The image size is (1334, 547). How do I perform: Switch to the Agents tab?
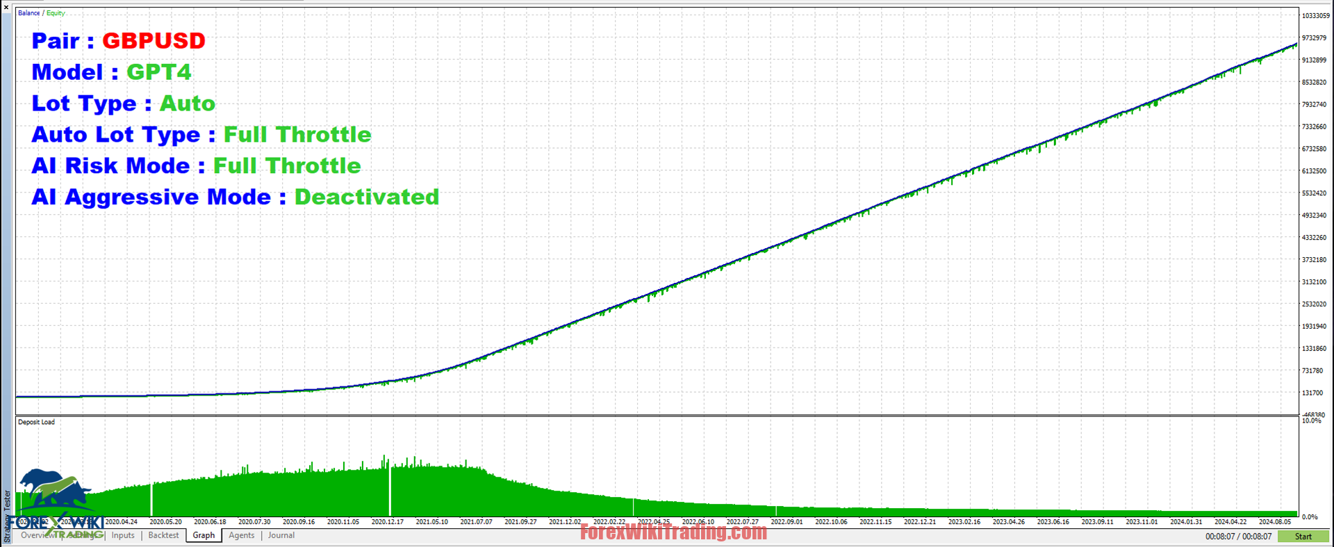pyautogui.click(x=242, y=536)
